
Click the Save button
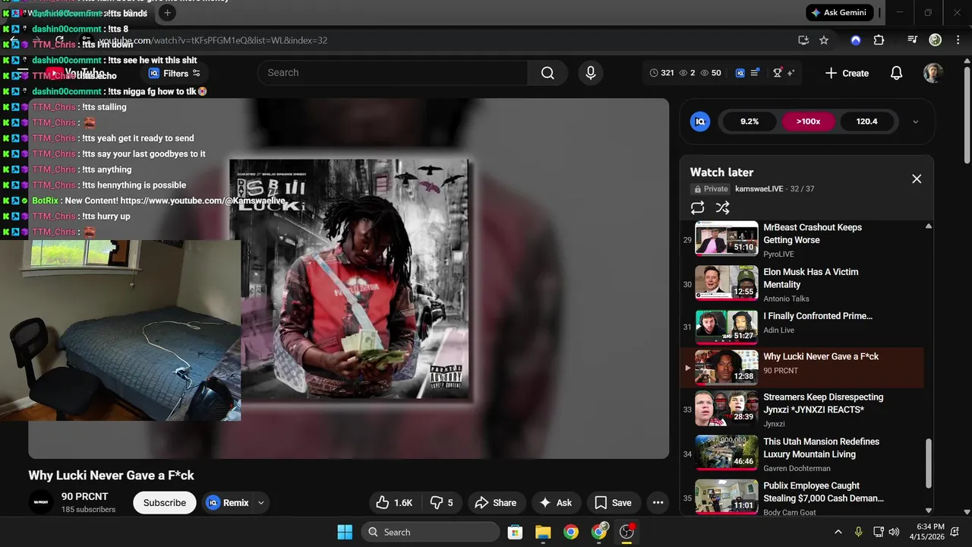point(613,502)
